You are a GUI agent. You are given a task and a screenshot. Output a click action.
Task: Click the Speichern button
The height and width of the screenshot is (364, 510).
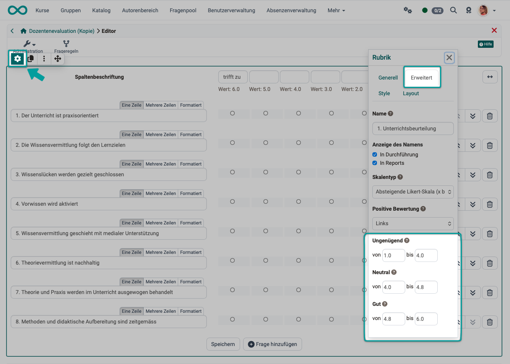(x=223, y=344)
